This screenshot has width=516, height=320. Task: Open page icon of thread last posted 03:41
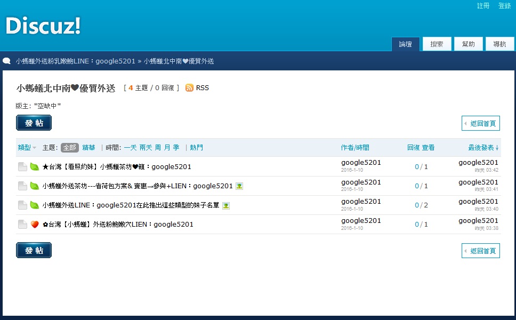22,186
